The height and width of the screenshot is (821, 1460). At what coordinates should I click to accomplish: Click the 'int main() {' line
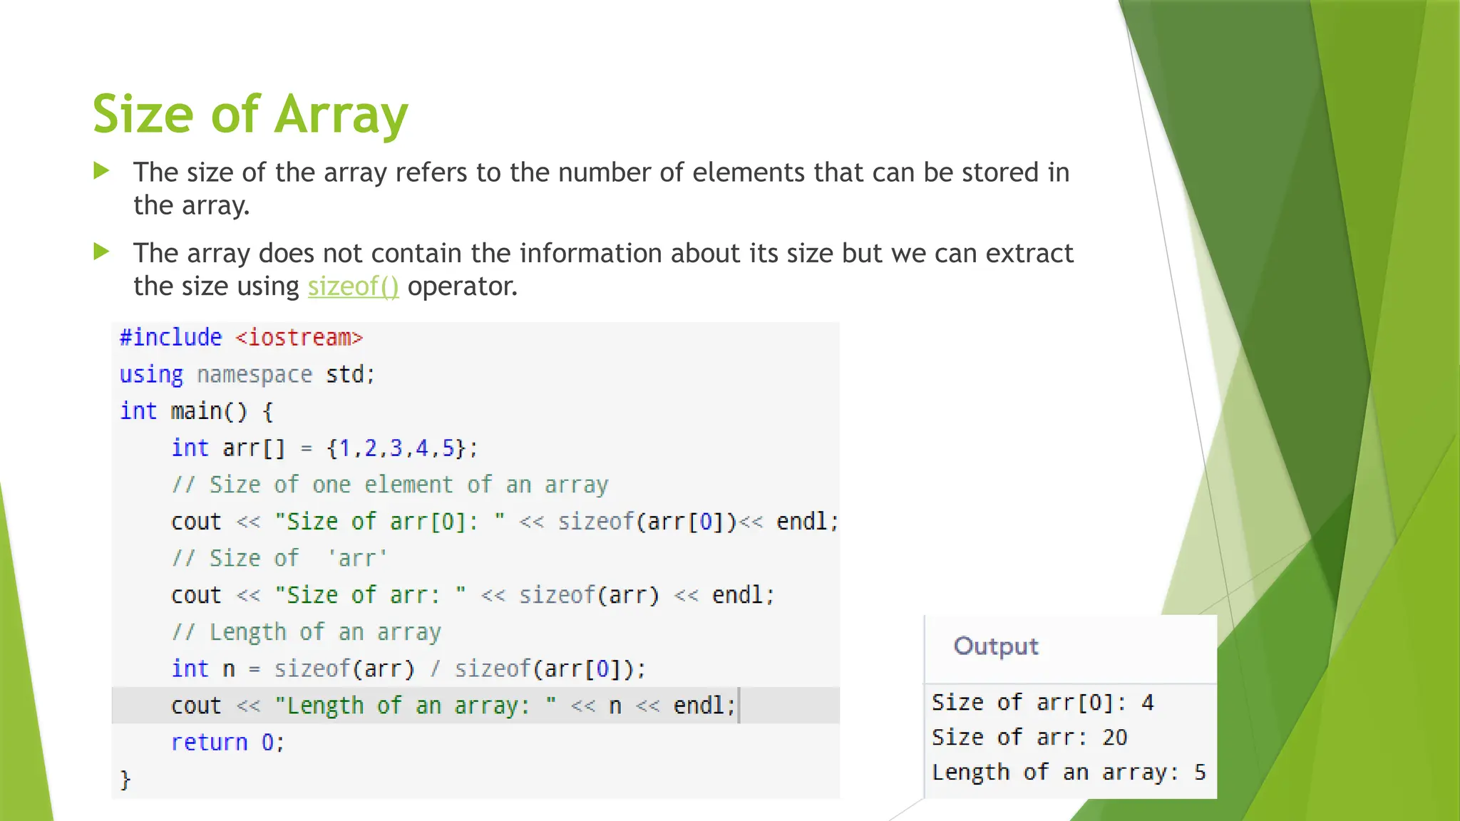196,411
